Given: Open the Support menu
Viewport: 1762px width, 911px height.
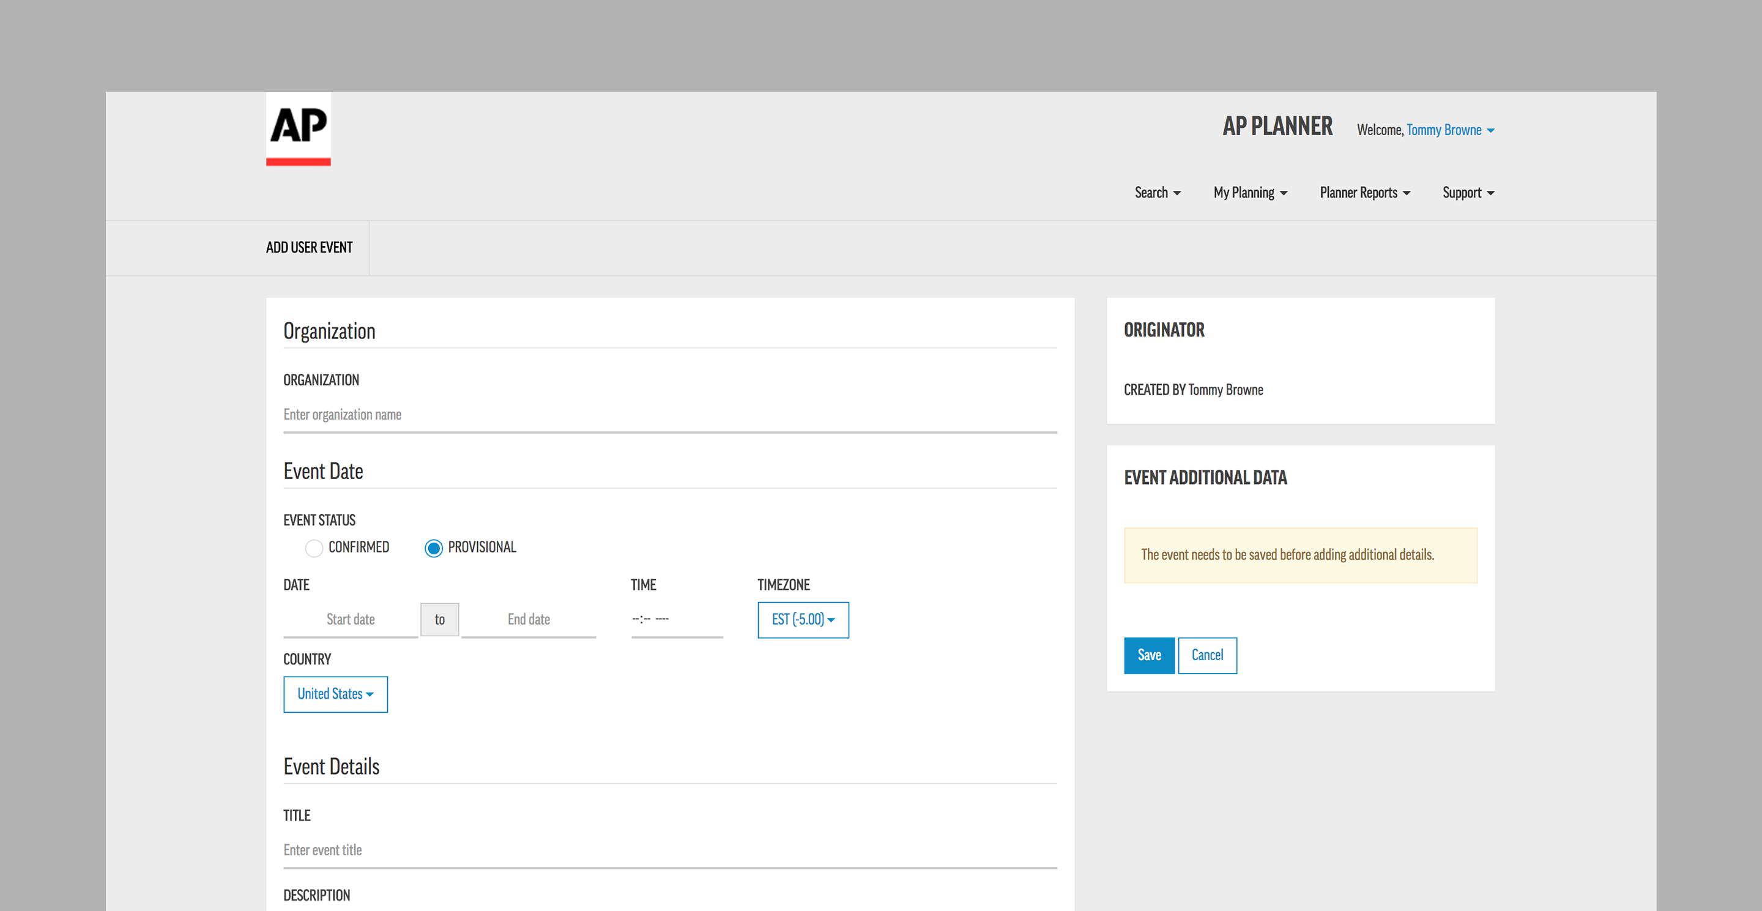Looking at the screenshot, I should tap(1468, 193).
